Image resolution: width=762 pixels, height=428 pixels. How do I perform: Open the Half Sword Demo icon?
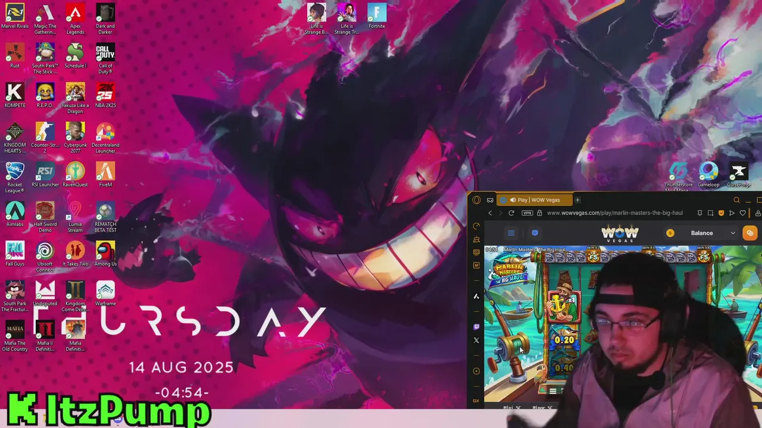[45, 217]
